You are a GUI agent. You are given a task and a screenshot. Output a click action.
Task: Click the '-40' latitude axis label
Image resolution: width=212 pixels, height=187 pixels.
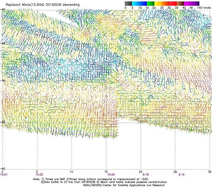pos(3,9)
